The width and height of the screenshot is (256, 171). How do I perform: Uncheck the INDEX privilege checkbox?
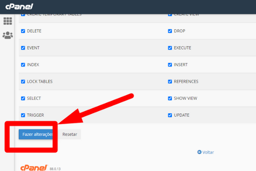[x=23, y=65]
